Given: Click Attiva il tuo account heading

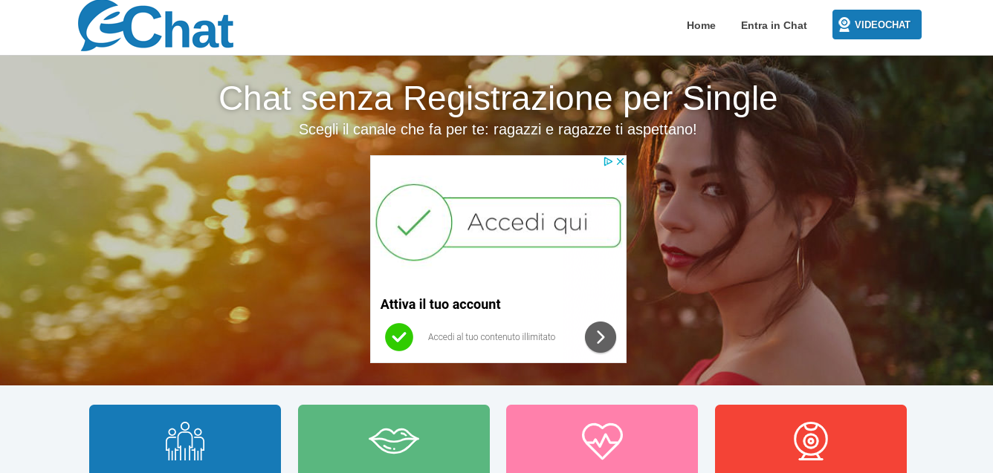Looking at the screenshot, I should [440, 304].
